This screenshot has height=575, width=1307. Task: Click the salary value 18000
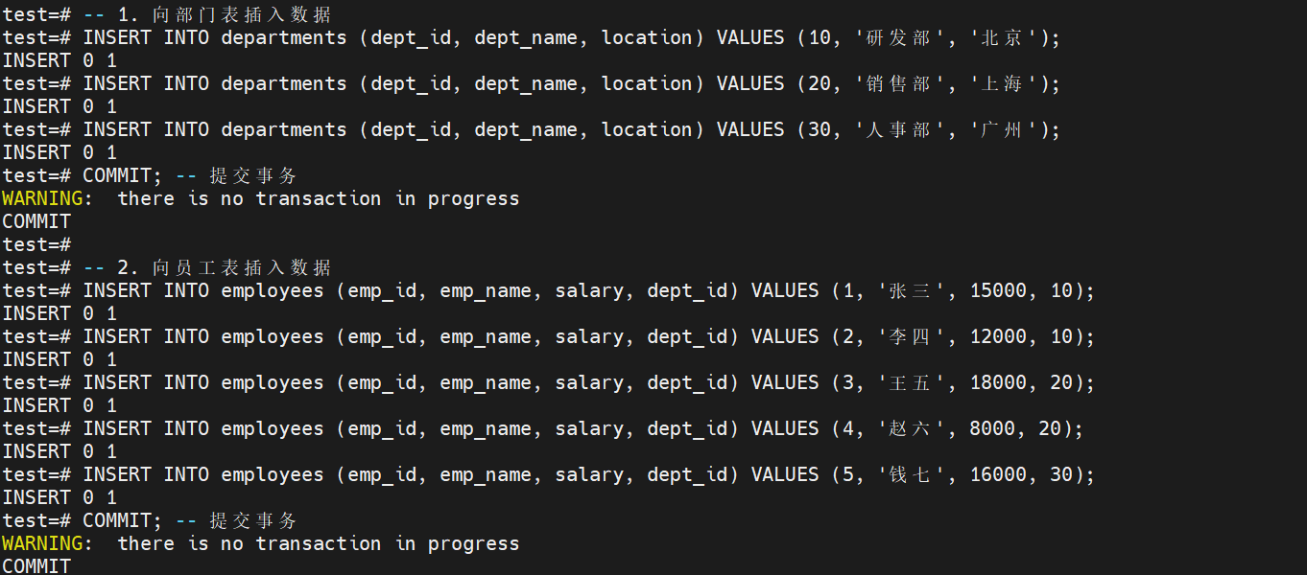[998, 383]
